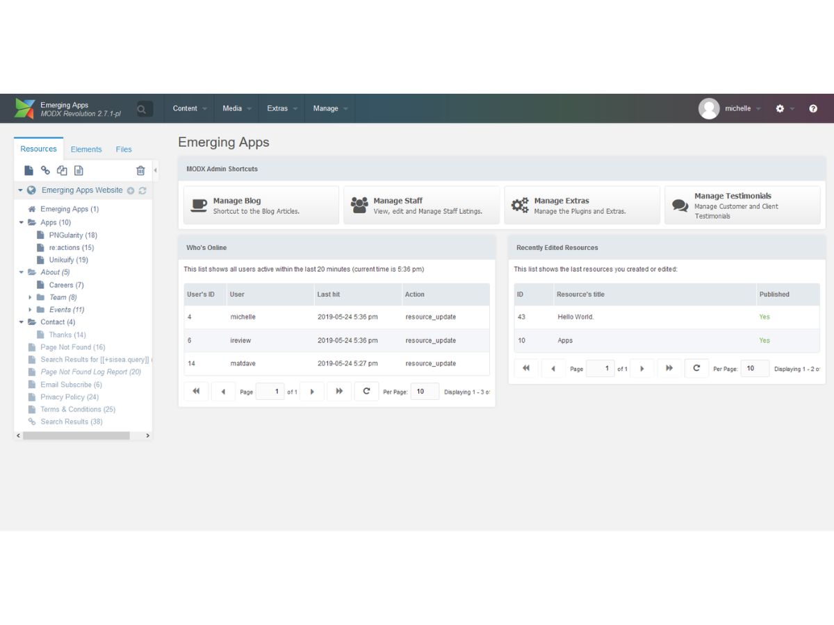
Task: Open the PNGularity (18) resource
Action: click(x=73, y=235)
